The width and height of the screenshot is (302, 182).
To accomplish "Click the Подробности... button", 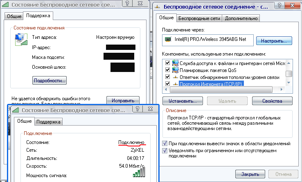I will click(49, 81).
